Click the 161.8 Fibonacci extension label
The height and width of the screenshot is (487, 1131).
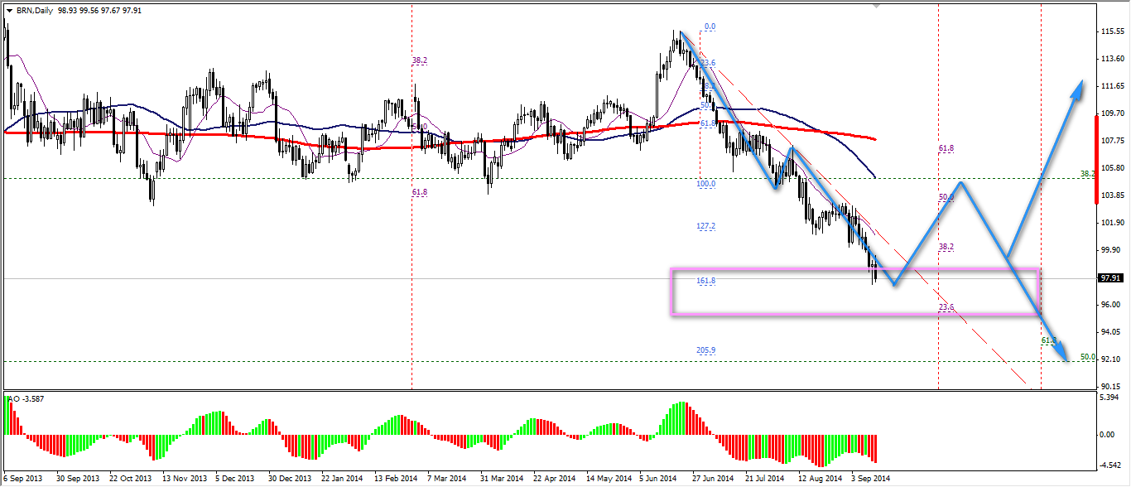[x=705, y=282]
